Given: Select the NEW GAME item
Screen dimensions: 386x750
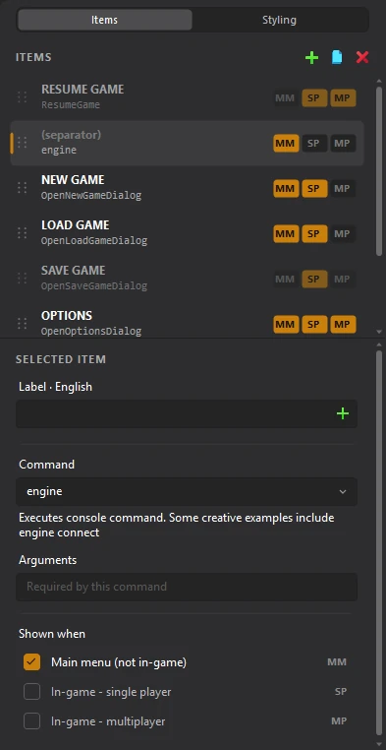Looking at the screenshot, I should tap(187, 187).
